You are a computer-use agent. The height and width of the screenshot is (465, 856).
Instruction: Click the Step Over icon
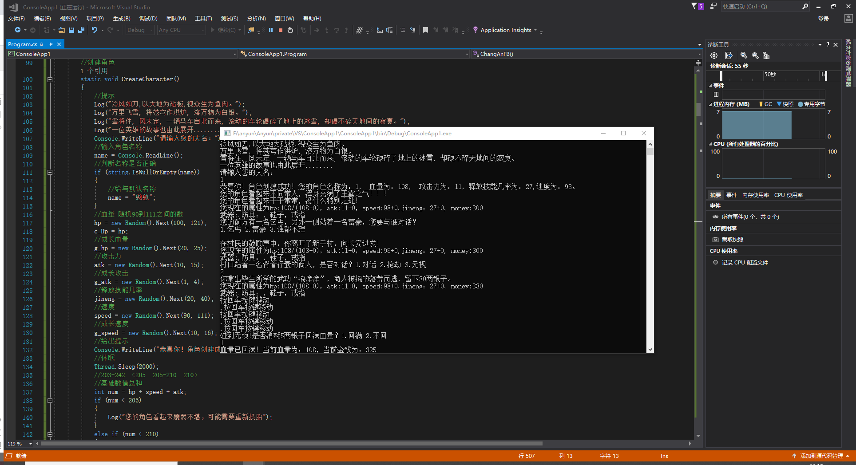click(x=337, y=30)
